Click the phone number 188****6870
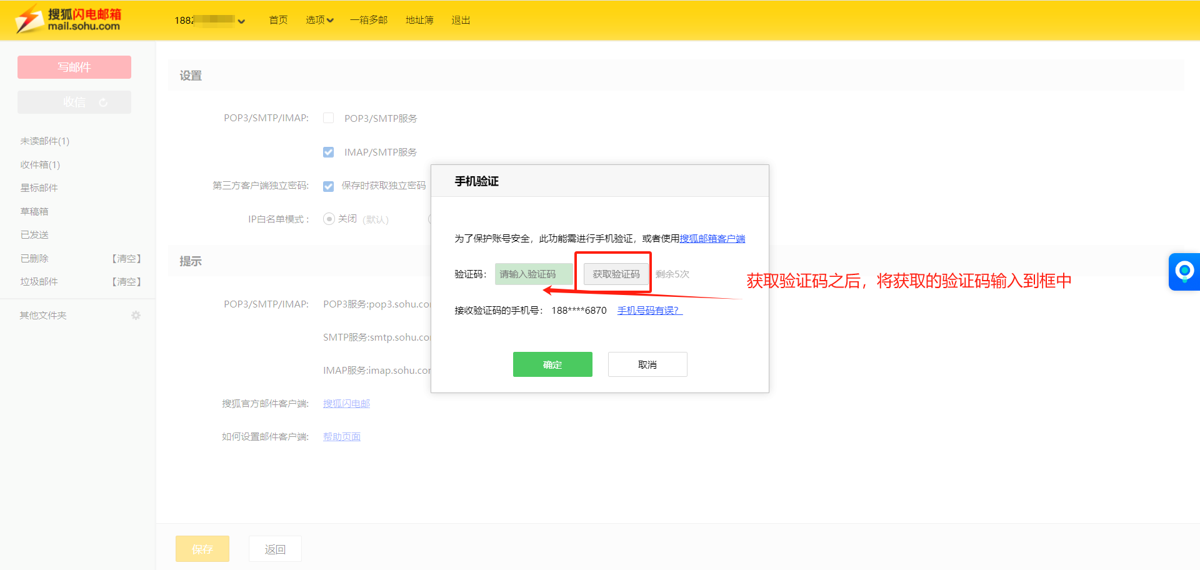The image size is (1200, 570). pyautogui.click(x=579, y=311)
